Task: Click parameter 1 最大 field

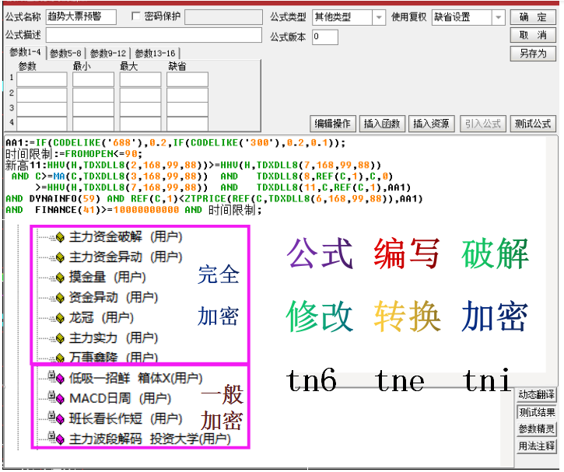Action: point(140,79)
